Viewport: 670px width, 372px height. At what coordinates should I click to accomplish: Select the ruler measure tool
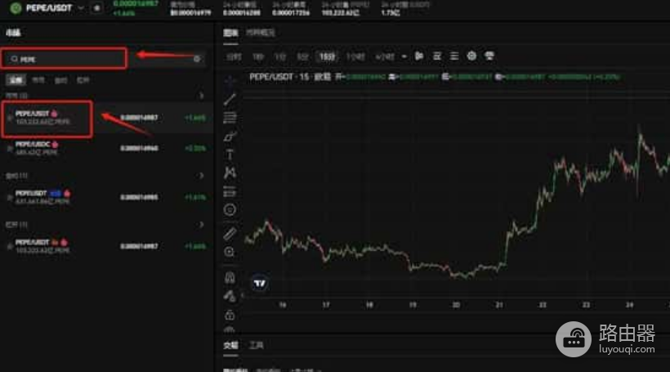(x=230, y=234)
